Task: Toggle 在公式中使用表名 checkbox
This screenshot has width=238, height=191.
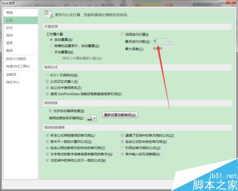Action: tap(47, 88)
